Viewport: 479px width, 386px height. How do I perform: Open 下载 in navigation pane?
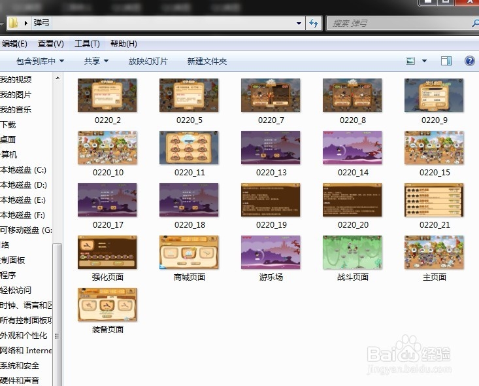point(8,124)
